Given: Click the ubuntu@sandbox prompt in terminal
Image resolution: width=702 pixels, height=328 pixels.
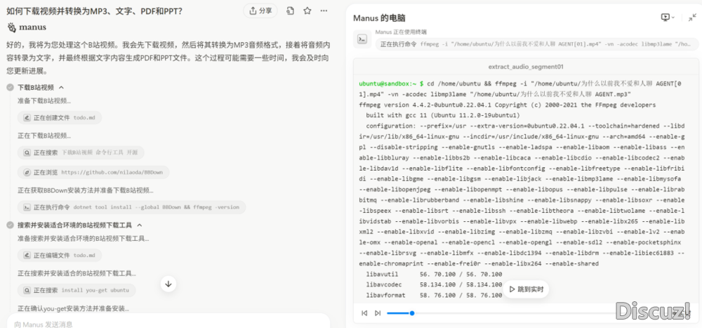Looking at the screenshot, I should pos(391,84).
